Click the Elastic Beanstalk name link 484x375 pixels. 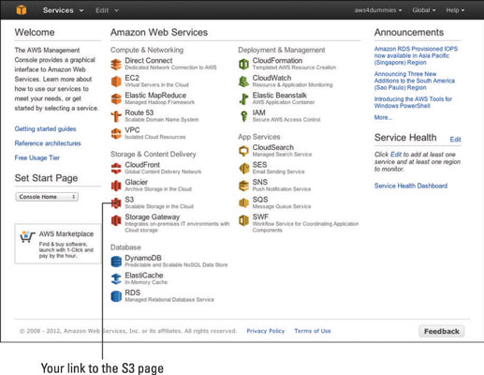[280, 95]
